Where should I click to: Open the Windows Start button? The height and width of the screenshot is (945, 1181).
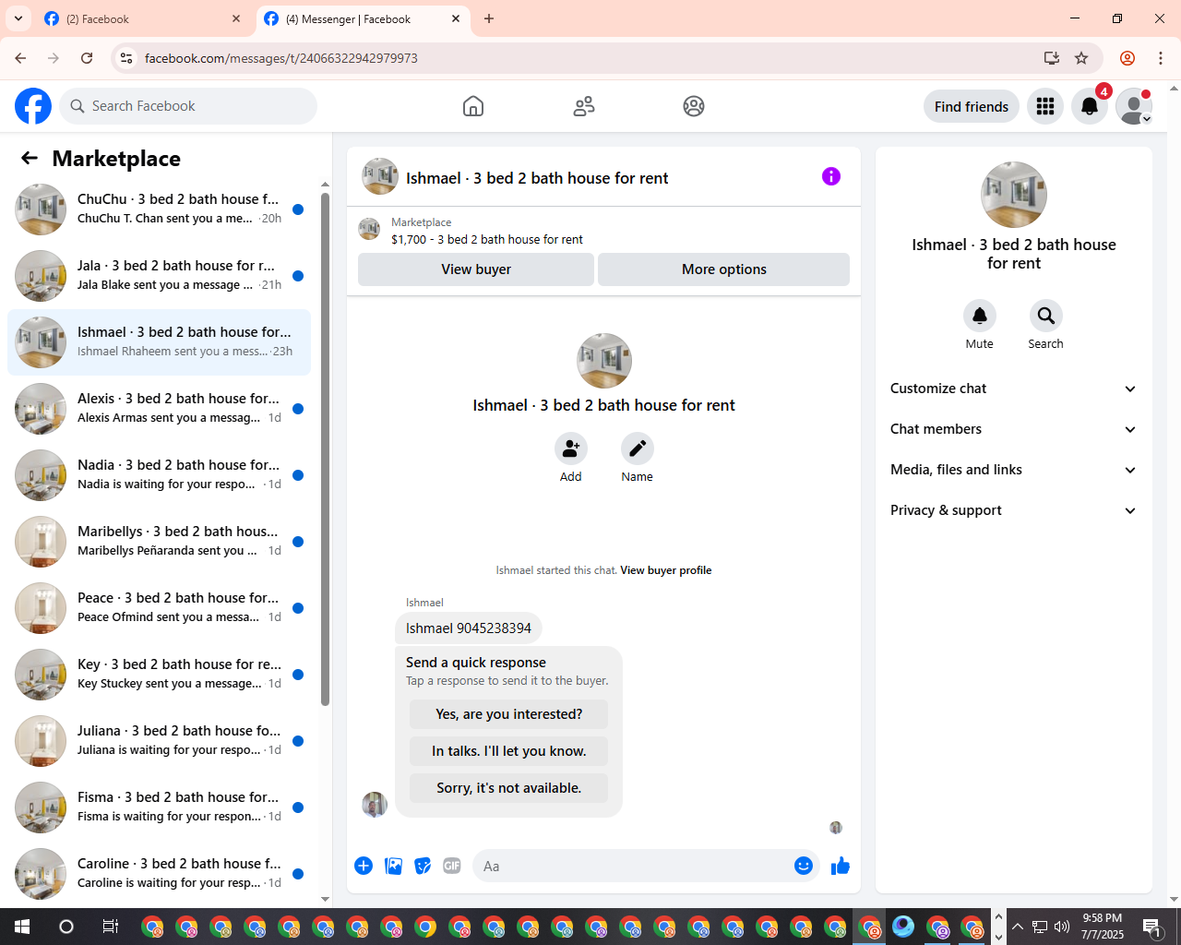[x=22, y=927]
